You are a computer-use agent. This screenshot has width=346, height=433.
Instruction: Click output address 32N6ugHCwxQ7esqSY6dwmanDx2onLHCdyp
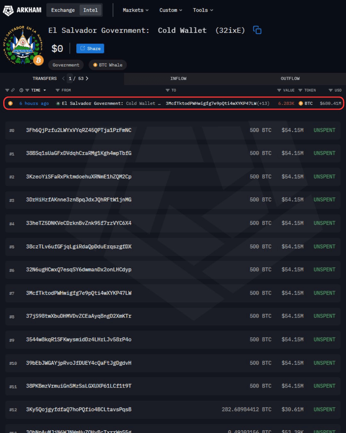click(79, 270)
